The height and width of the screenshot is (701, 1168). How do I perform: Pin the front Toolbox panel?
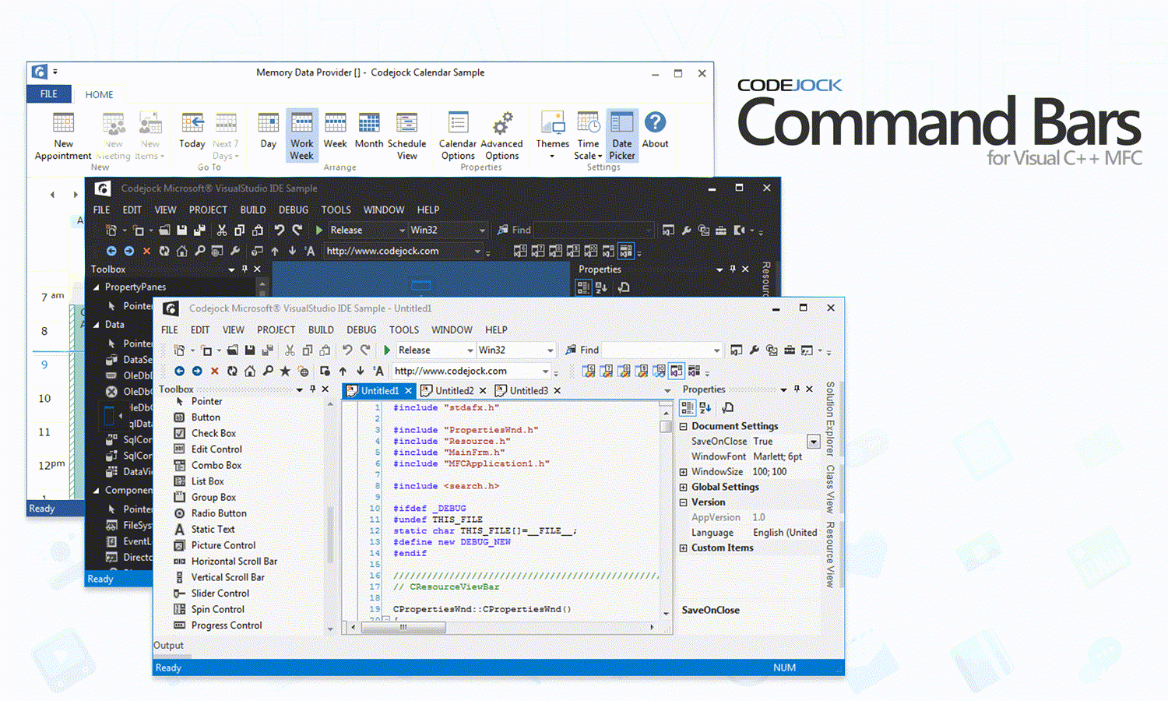point(313,389)
